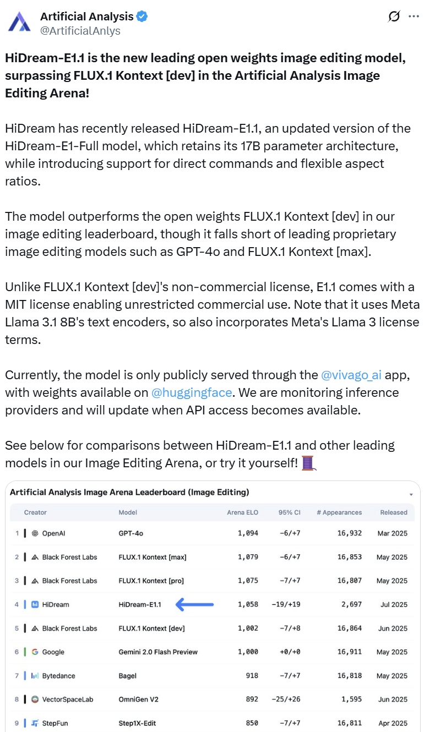Click the Google logo in leaderboard
This screenshot has height=732, width=424.
click(x=35, y=652)
